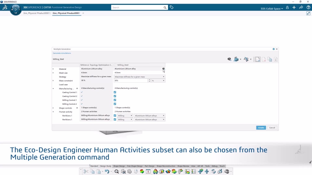Screen dimensions: 312x175
Task: Open the mass constraint % unit dropdown
Action: (158, 81)
